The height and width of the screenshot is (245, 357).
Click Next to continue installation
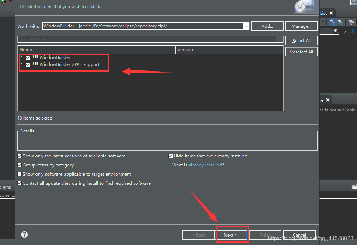[x=231, y=235]
